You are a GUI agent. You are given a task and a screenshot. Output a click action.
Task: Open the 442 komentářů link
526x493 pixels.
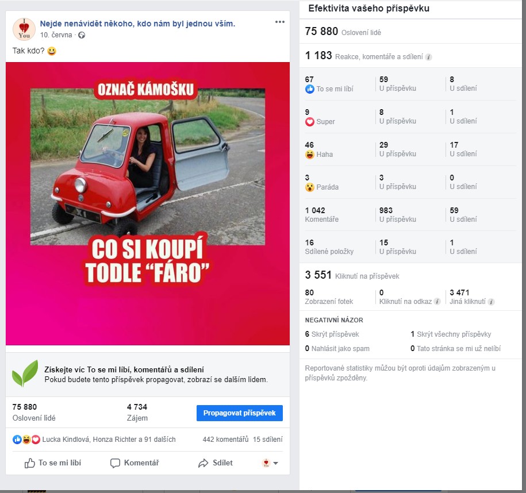[225, 440]
